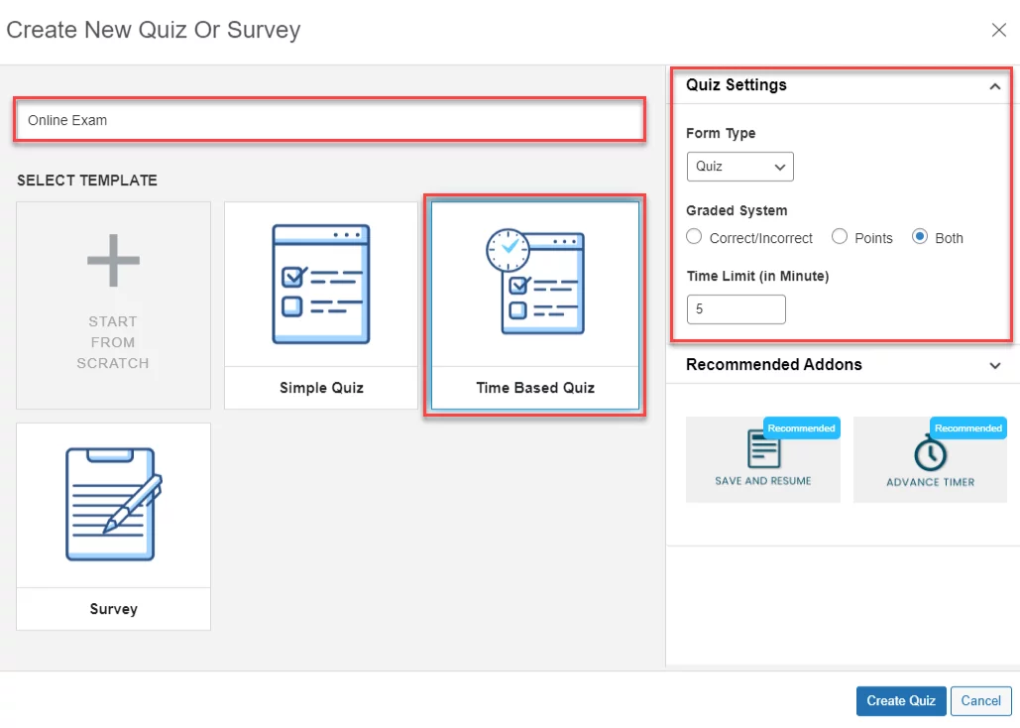The image size is (1020, 728).
Task: Choose the Points graded system radio
Action: coord(840,237)
